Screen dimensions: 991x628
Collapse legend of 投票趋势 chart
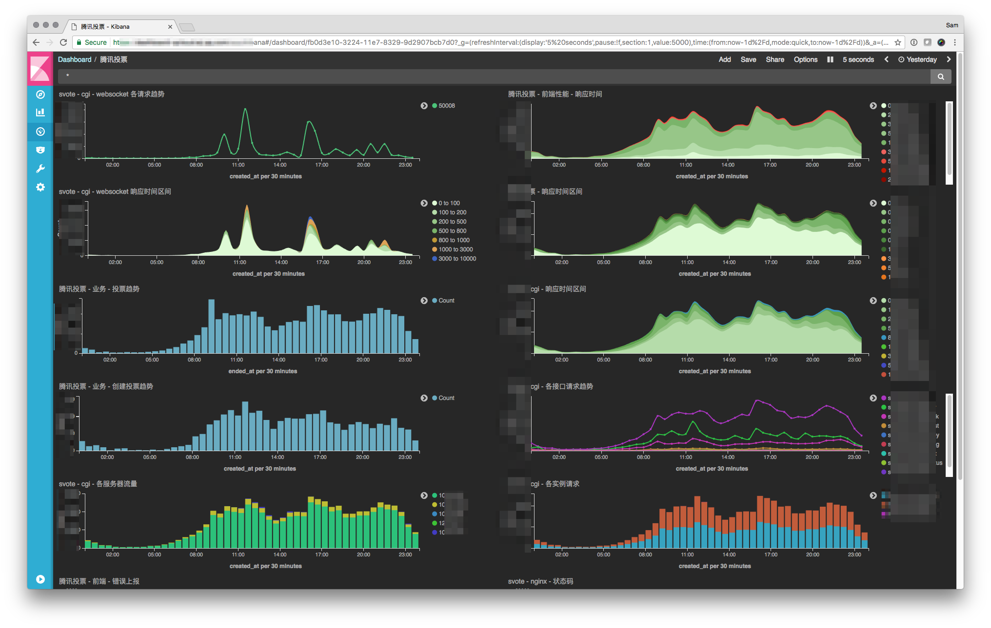[x=424, y=301]
